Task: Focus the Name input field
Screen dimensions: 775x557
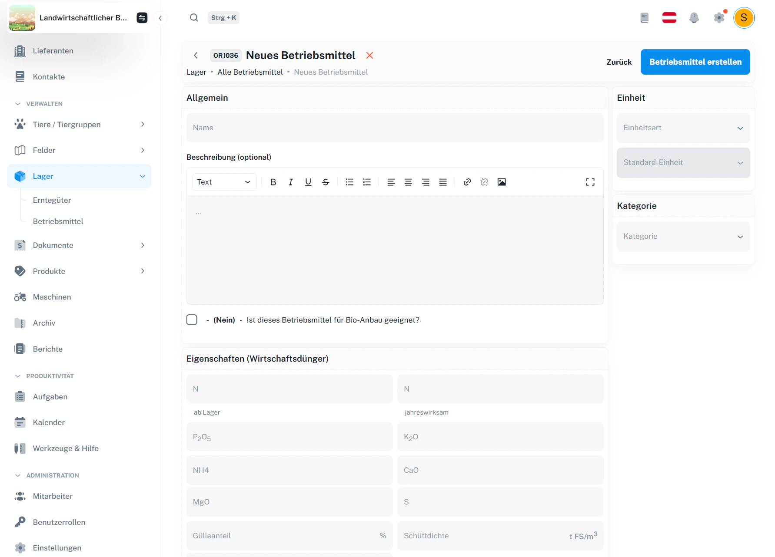Action: tap(395, 128)
